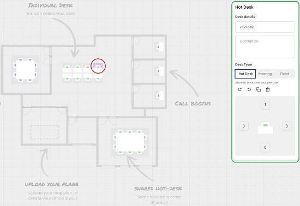Image resolution: width=300 pixels, height=206 pixels.
Task: Click the right side seat count box
Action: coord(286,126)
